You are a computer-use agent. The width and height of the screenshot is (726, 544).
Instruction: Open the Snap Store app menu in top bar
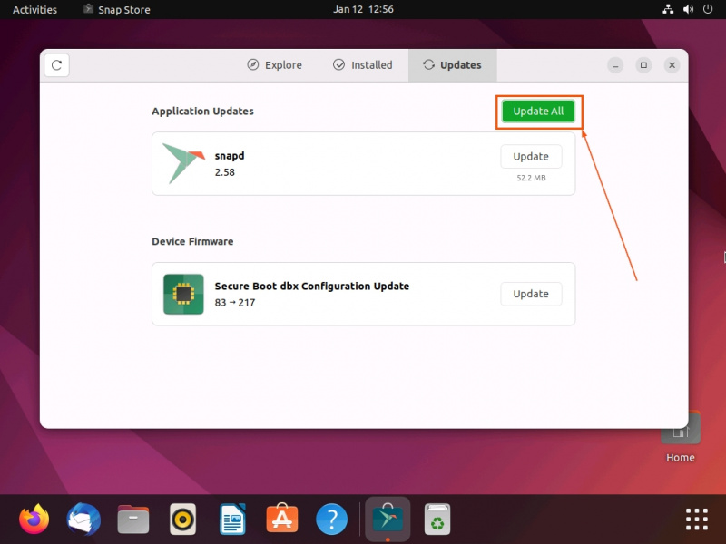[117, 10]
